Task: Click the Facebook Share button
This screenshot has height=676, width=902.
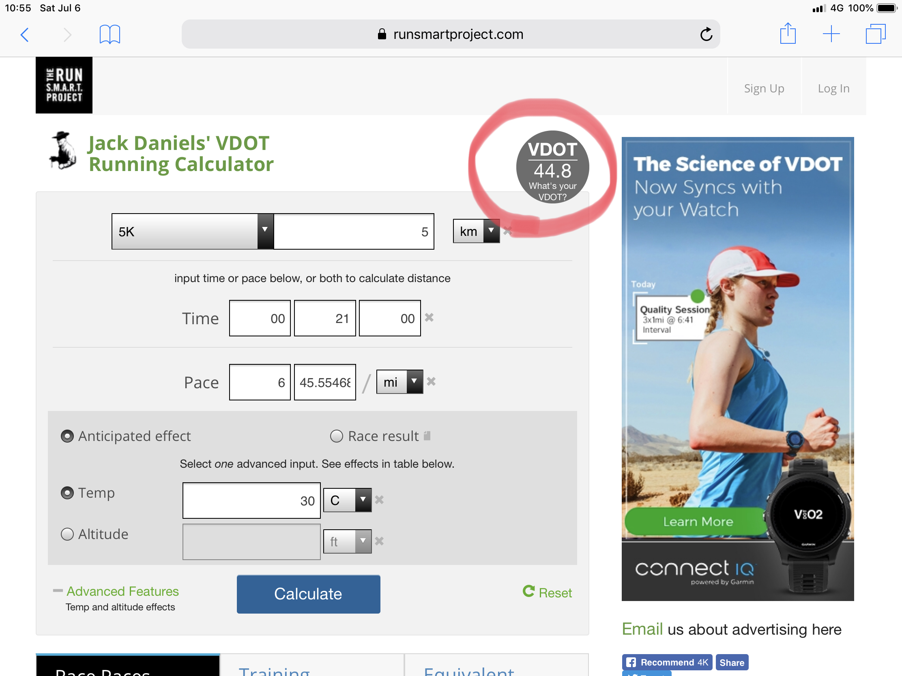Action: coord(732,663)
